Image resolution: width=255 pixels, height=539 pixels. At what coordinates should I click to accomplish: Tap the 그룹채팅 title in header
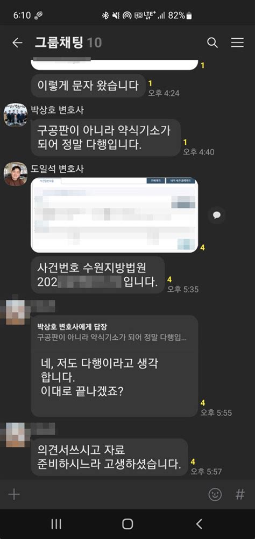(59, 43)
